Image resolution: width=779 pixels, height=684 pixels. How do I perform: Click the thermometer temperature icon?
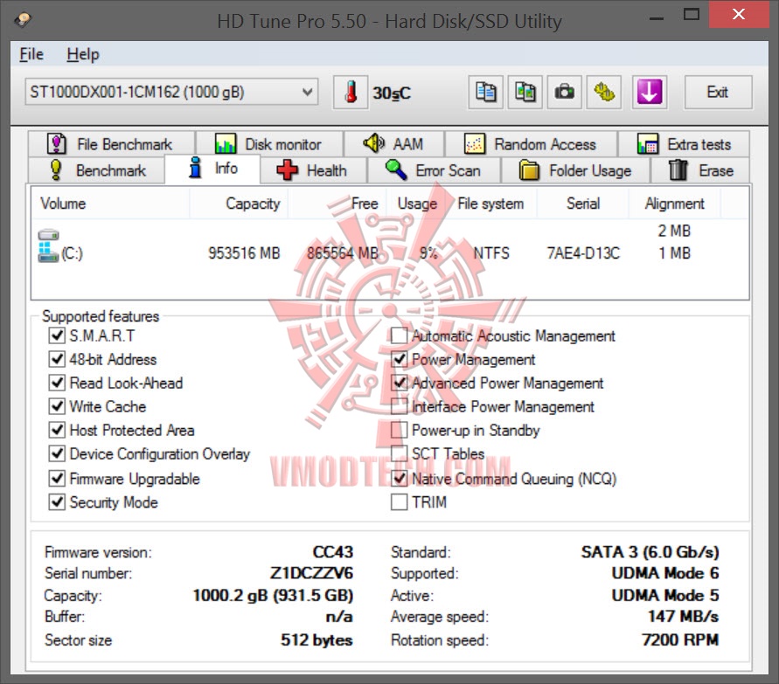click(x=351, y=93)
